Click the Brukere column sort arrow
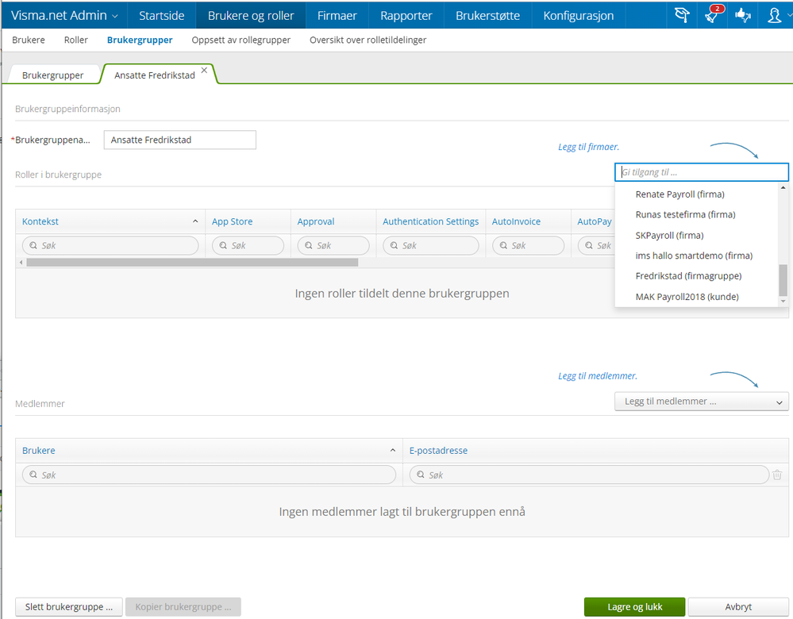This screenshot has width=793, height=619. (392, 450)
